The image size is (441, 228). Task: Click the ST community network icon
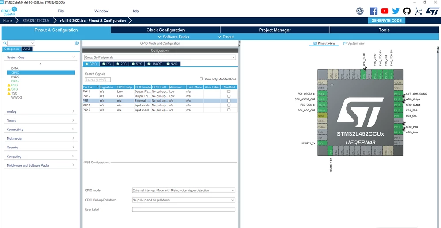coord(418,11)
